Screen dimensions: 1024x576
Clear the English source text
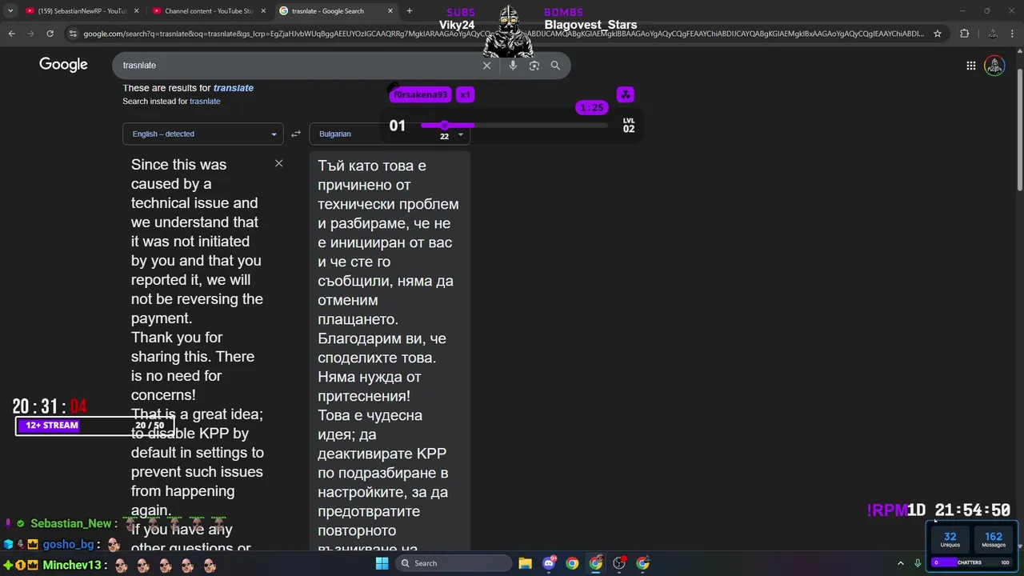pos(278,163)
